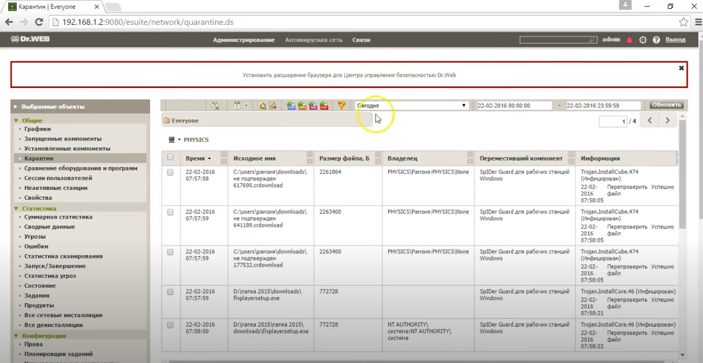703x363 pixels.
Task: Click the browser address bar URL
Action: 147,22
